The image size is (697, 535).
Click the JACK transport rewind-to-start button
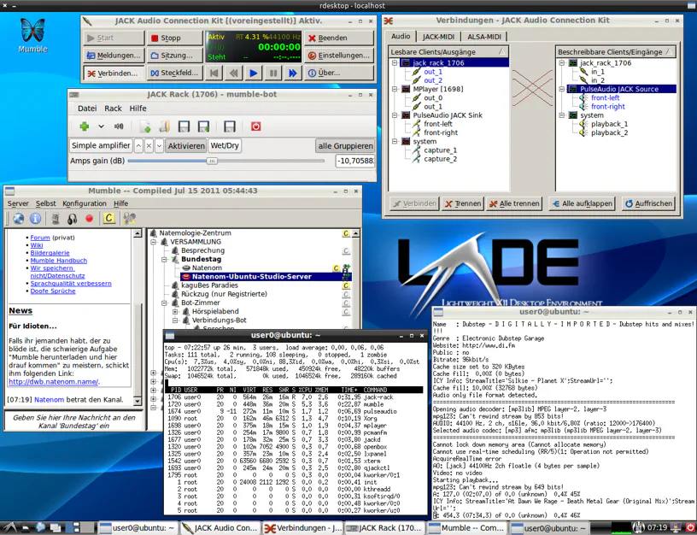(x=214, y=73)
